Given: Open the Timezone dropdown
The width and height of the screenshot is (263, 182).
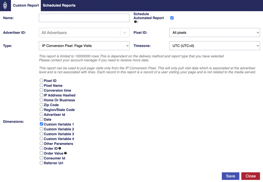Looking at the screenshot, I should [214, 46].
